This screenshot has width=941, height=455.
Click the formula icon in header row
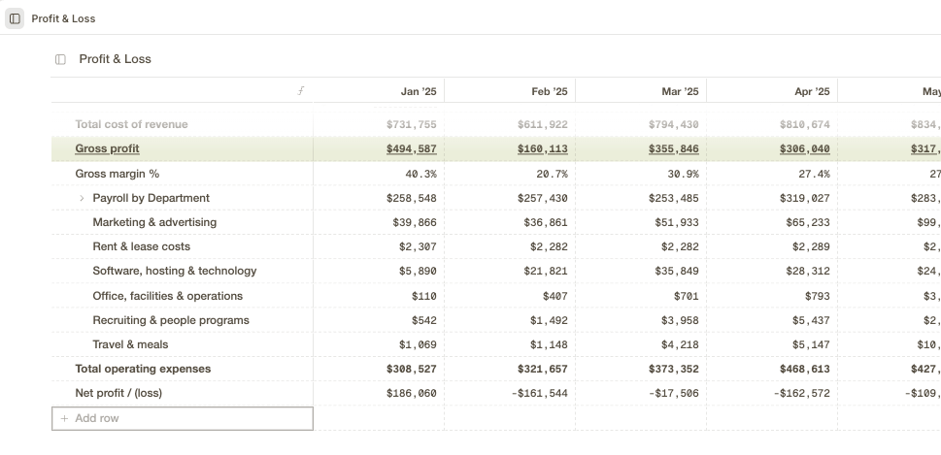[x=301, y=91]
